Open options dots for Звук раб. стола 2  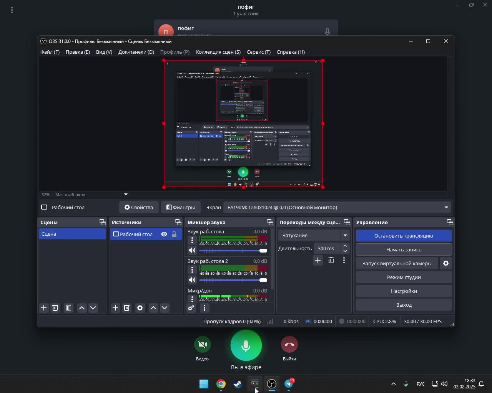click(x=192, y=270)
